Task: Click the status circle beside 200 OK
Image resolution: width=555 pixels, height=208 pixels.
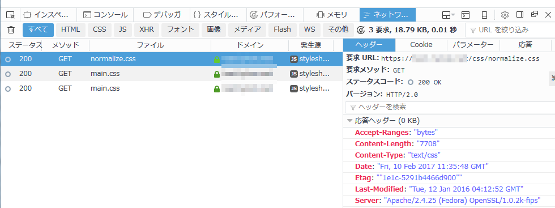Action: tap(411, 82)
